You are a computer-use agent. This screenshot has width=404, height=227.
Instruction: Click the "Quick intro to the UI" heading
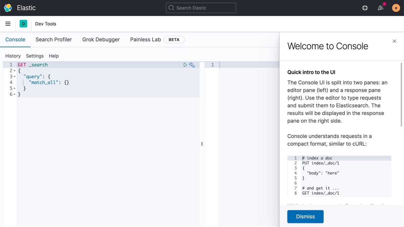(311, 72)
